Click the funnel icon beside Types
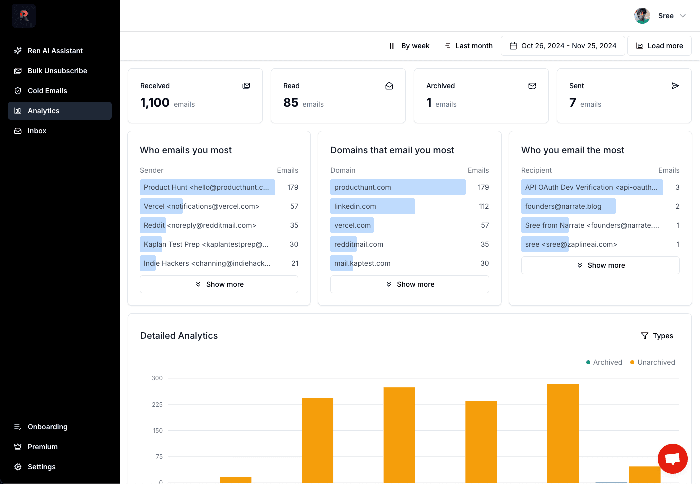This screenshot has width=700, height=484. click(x=645, y=336)
